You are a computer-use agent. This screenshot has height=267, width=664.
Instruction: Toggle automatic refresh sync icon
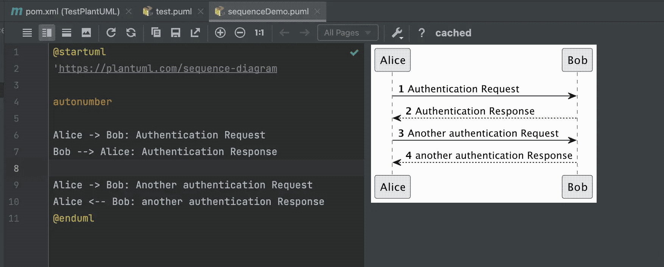[131, 33]
